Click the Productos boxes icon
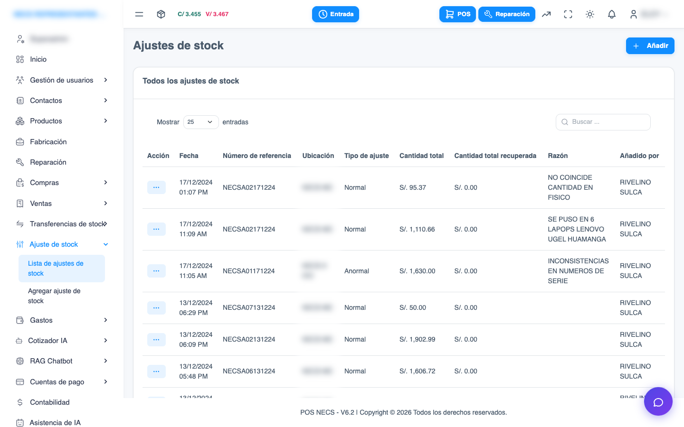684x427 pixels. pyautogui.click(x=20, y=121)
